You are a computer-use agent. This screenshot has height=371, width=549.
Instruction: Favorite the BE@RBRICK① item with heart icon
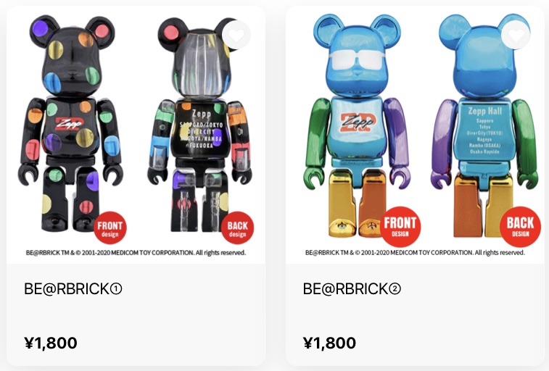(236, 35)
